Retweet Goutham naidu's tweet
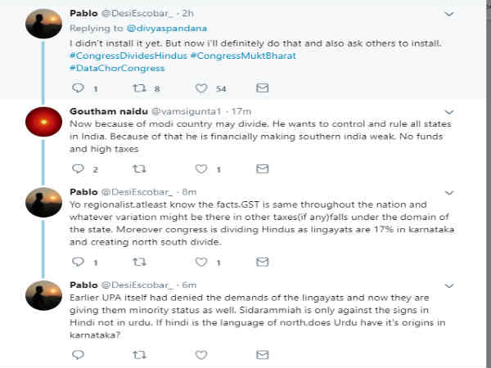Image resolution: width=491 pixels, height=368 pixels. (139, 169)
